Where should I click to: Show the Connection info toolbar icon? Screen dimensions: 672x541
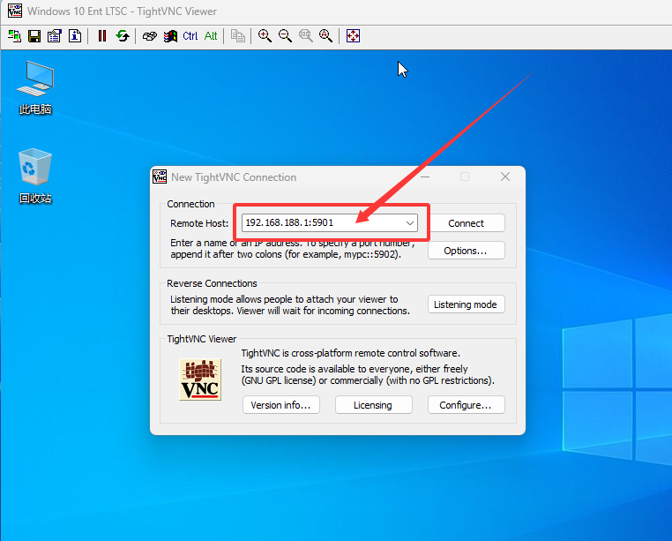coord(75,36)
